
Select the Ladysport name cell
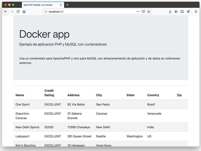point(22,136)
